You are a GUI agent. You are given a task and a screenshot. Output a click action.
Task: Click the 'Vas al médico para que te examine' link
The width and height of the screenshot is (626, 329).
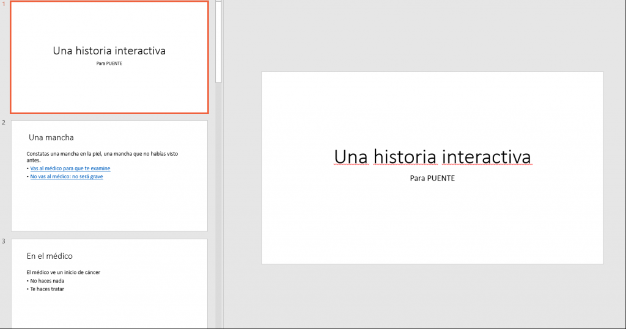(x=70, y=168)
